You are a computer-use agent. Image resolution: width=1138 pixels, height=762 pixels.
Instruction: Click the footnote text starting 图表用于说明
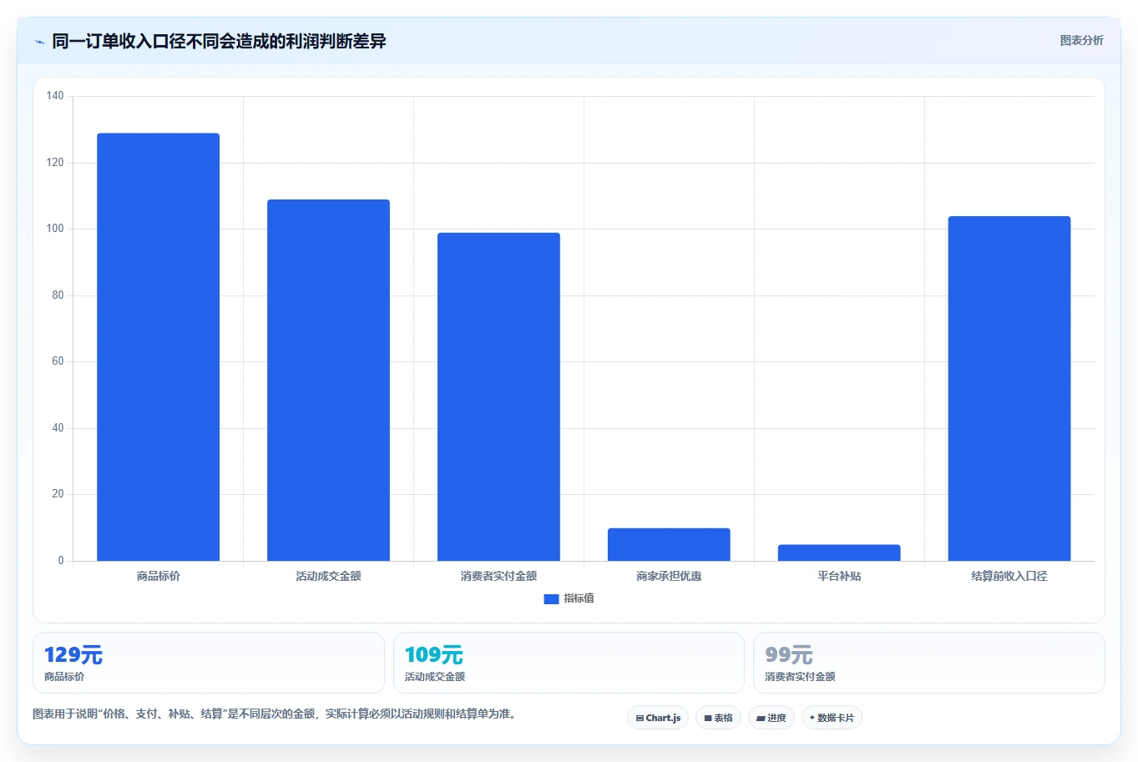click(275, 714)
